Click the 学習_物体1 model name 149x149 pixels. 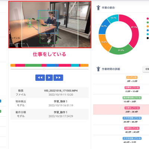tap(61, 102)
